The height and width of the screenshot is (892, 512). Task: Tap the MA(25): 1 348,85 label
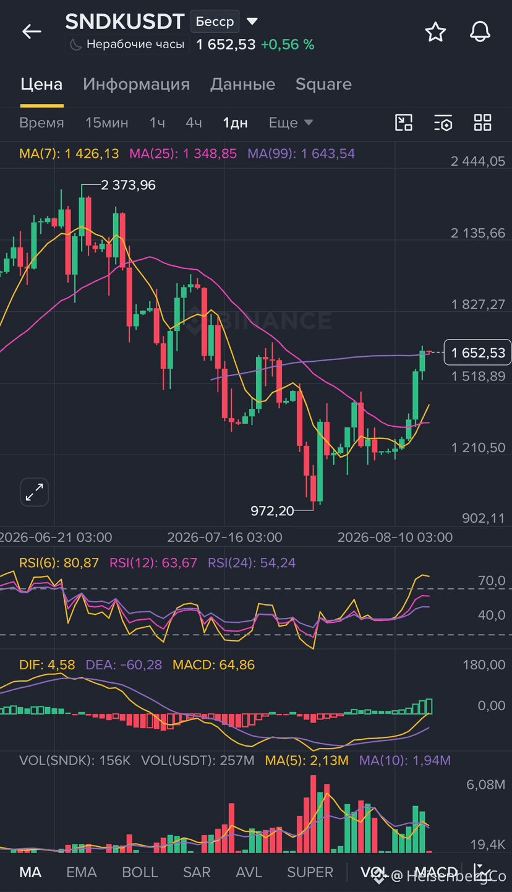pyautogui.click(x=183, y=153)
